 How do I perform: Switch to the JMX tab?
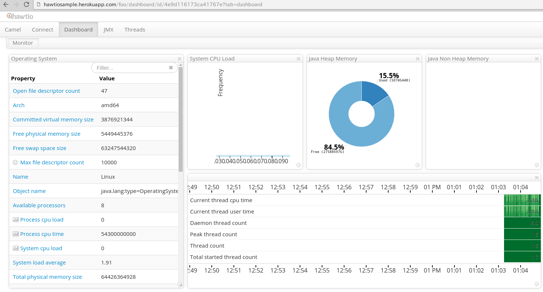click(x=108, y=29)
